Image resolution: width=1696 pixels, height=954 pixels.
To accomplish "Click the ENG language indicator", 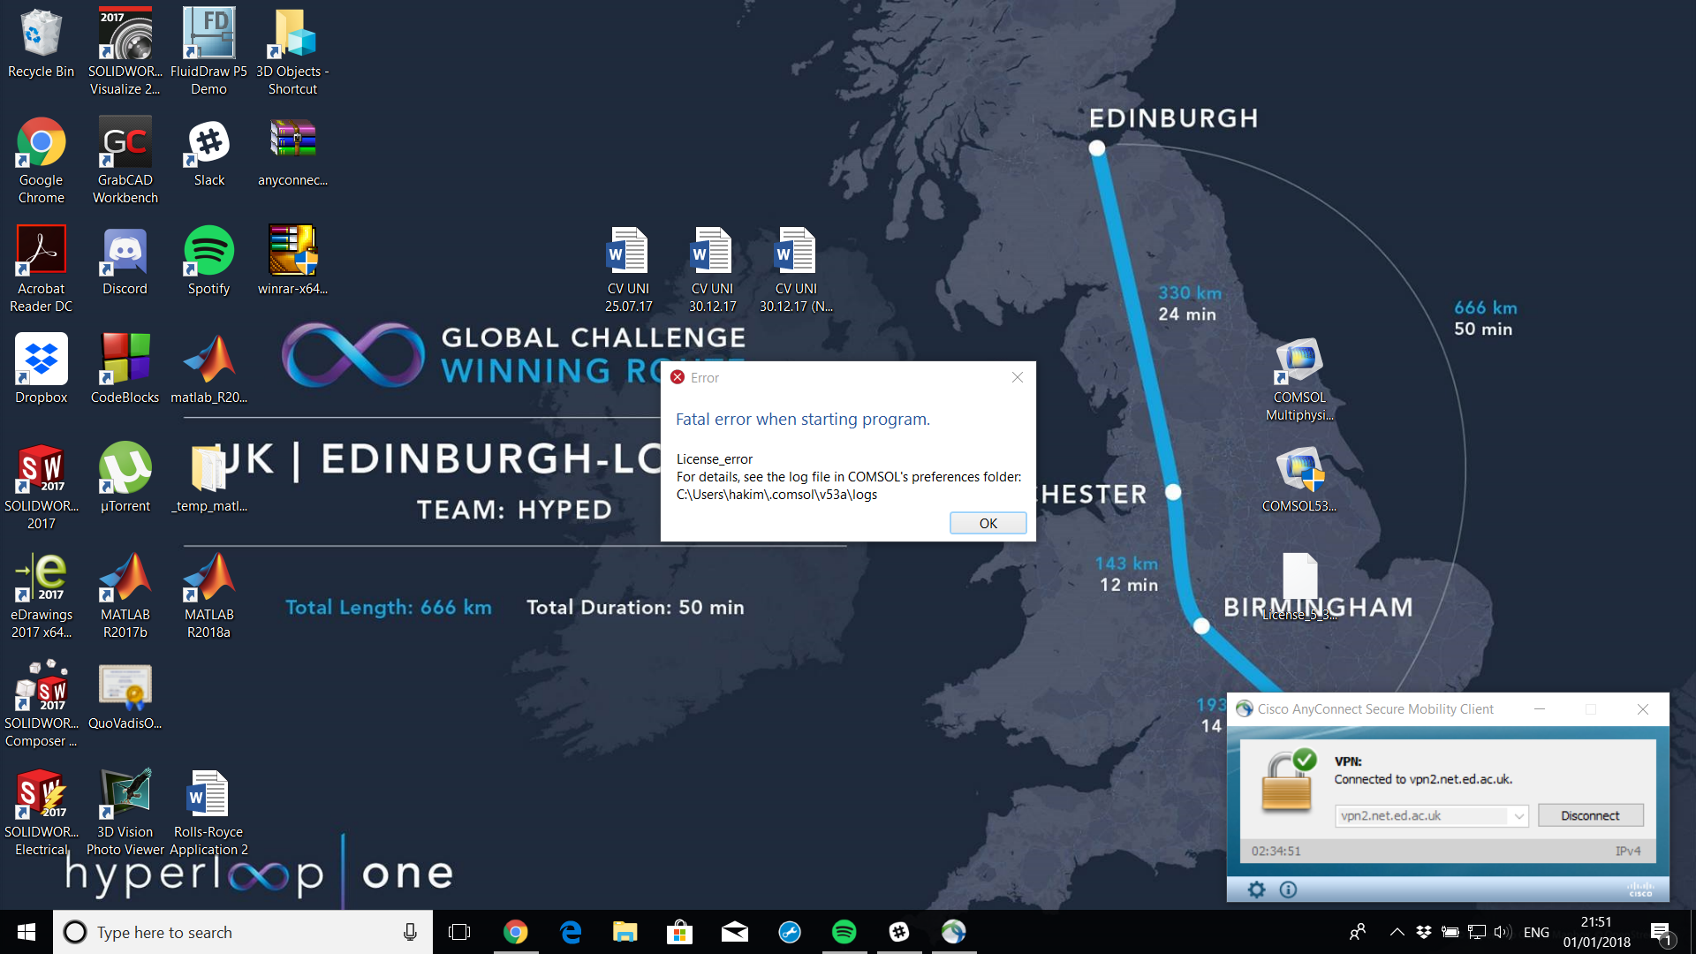I will click(1536, 932).
